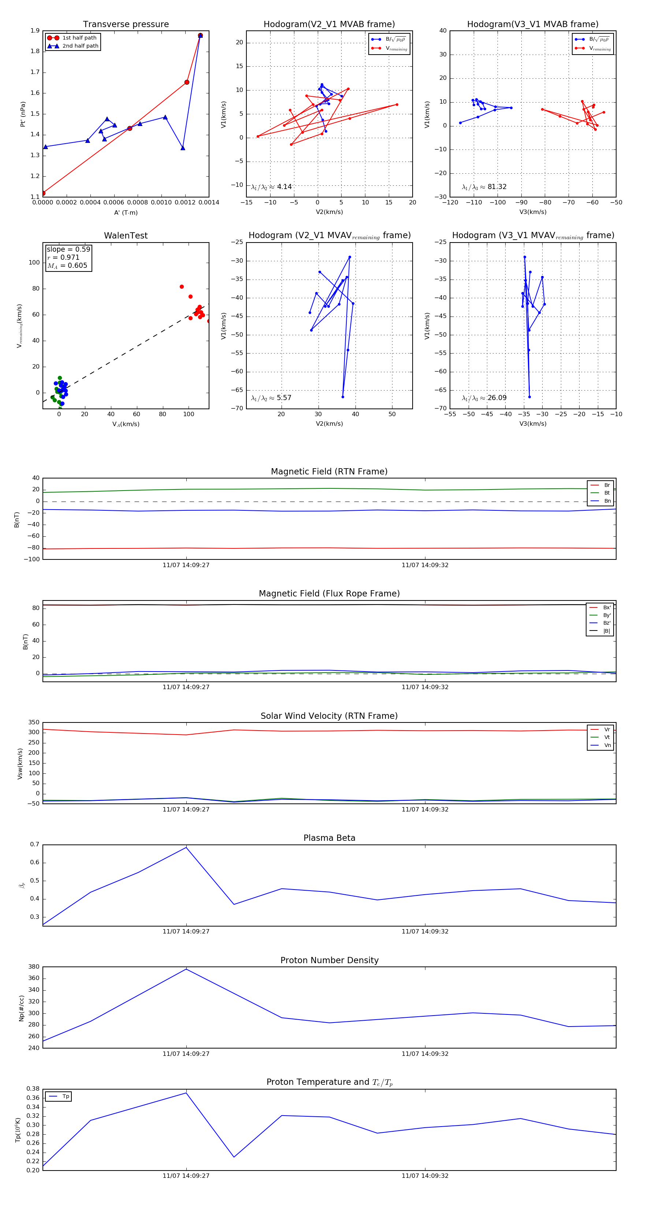Click the 'Transverse pressure' plot title
The height and width of the screenshot is (1209, 659).
click(x=126, y=24)
